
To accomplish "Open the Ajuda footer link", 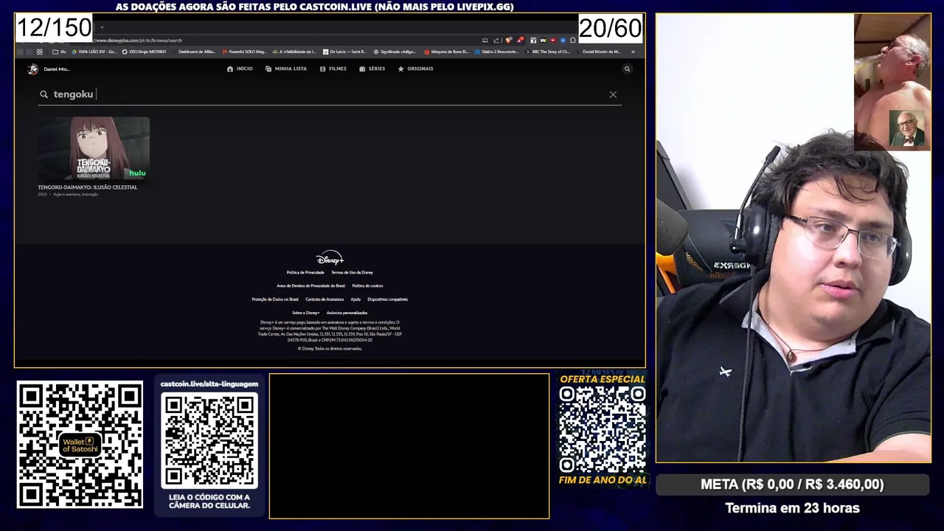I will [x=355, y=299].
